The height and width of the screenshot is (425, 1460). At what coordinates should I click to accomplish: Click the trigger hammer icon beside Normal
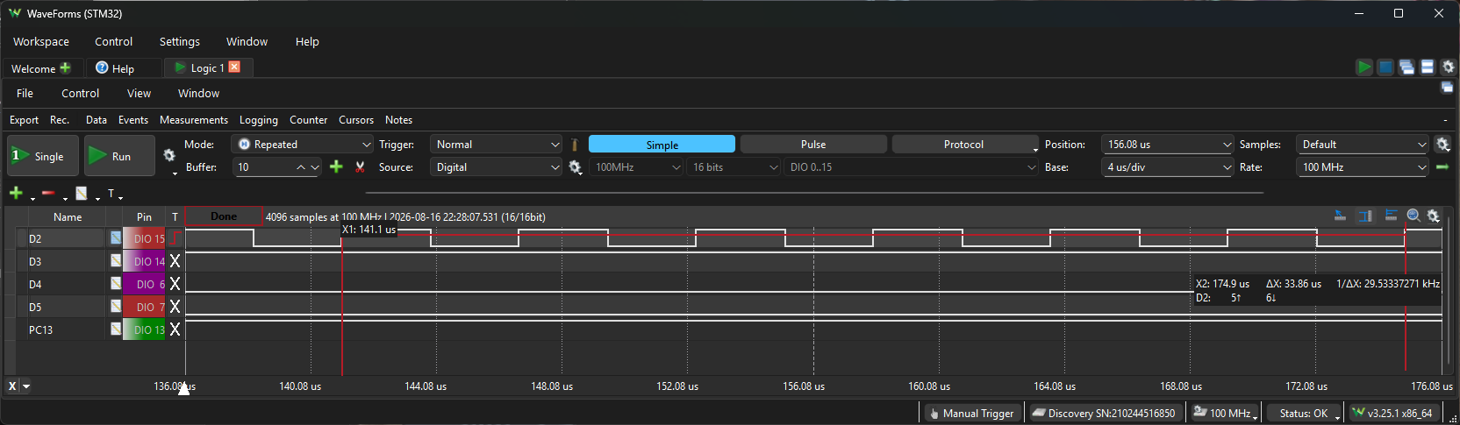(575, 145)
